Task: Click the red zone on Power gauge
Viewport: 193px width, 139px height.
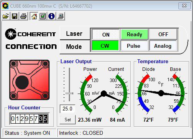Action: pos(89,78)
